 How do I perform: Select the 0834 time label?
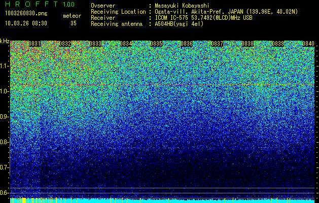(126, 44)
